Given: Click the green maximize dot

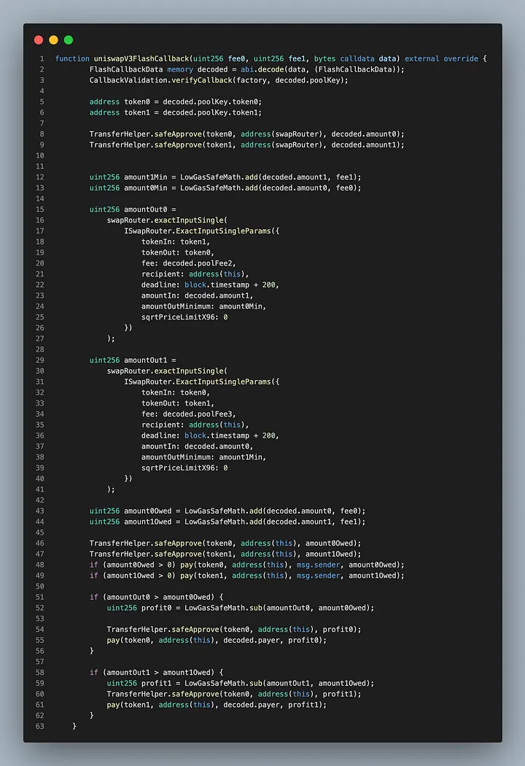Looking at the screenshot, I should (69, 40).
